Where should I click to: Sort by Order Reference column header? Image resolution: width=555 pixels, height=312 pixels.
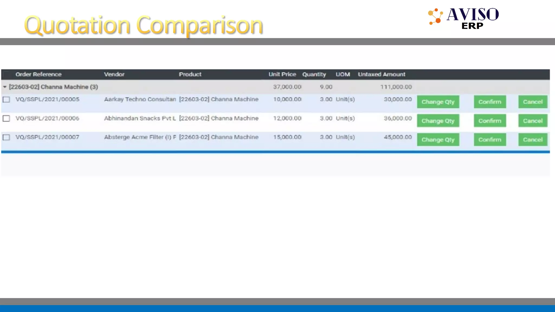tap(38, 74)
